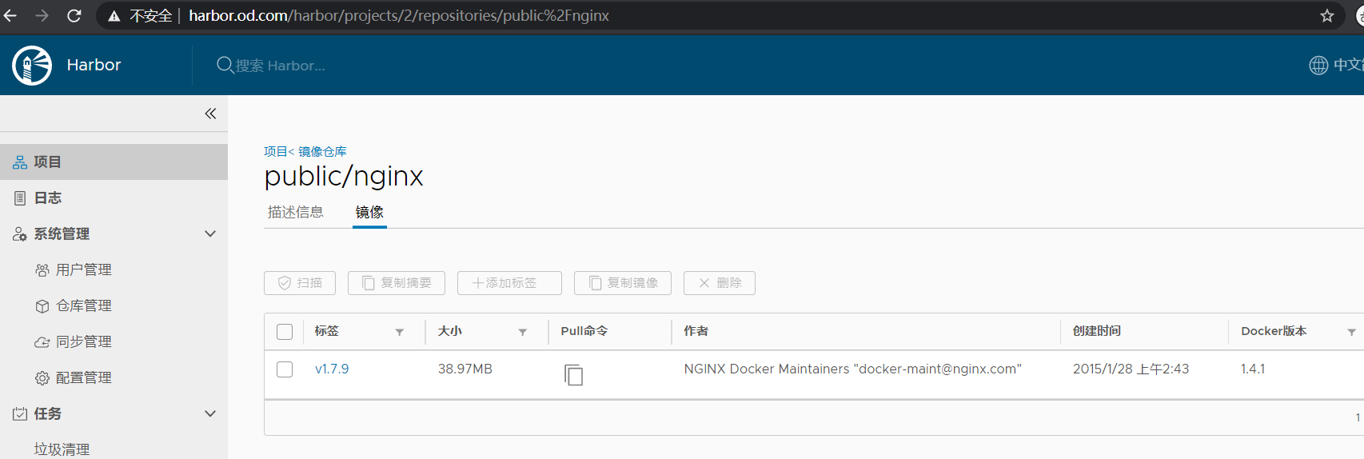
Task: Switch to the 镜像 tab
Action: tap(369, 212)
